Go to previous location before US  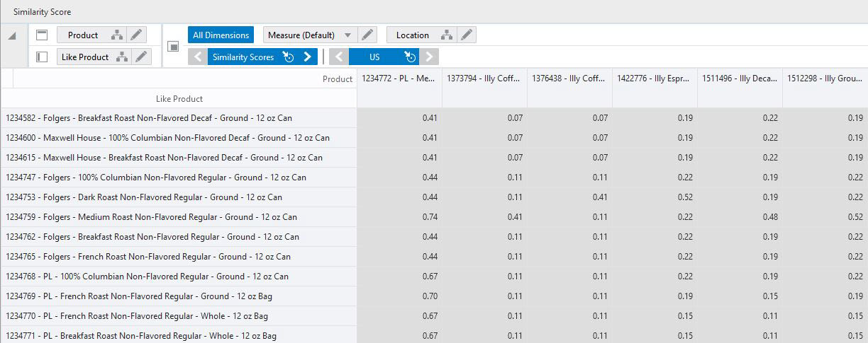[x=339, y=57]
